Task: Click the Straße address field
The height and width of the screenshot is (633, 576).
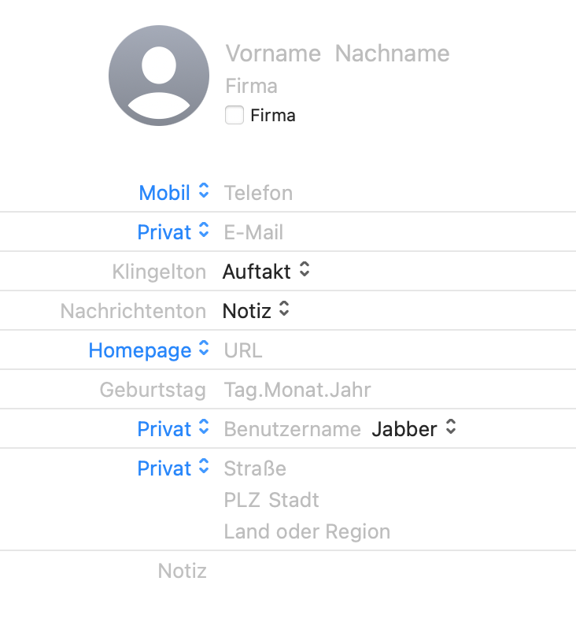Action: coord(255,468)
